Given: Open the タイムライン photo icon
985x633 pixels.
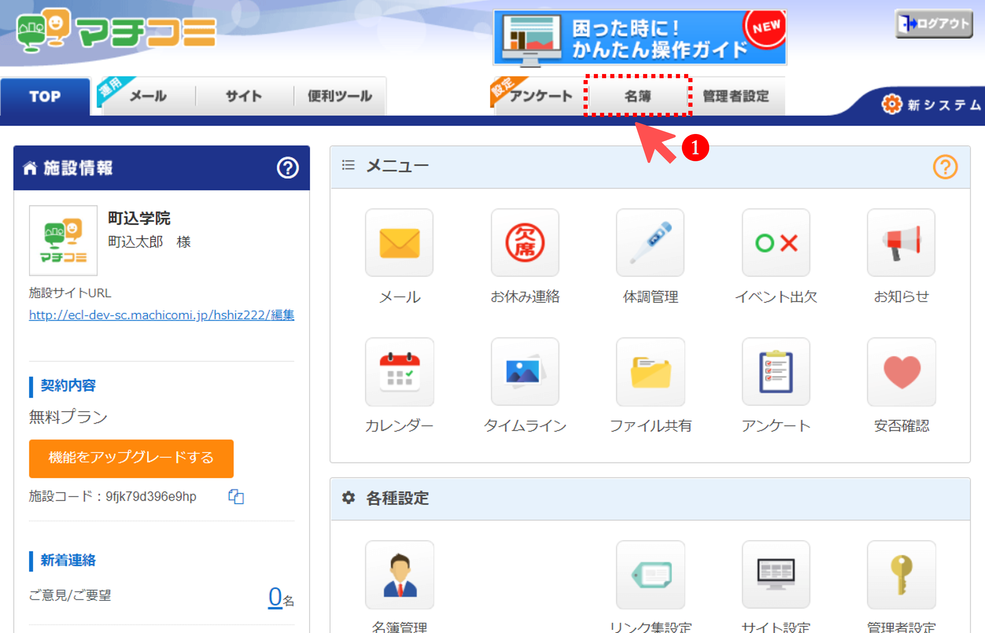Looking at the screenshot, I should point(525,372).
